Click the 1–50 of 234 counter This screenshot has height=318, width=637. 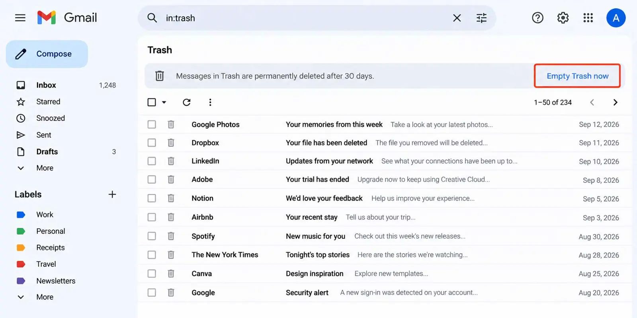coord(553,103)
